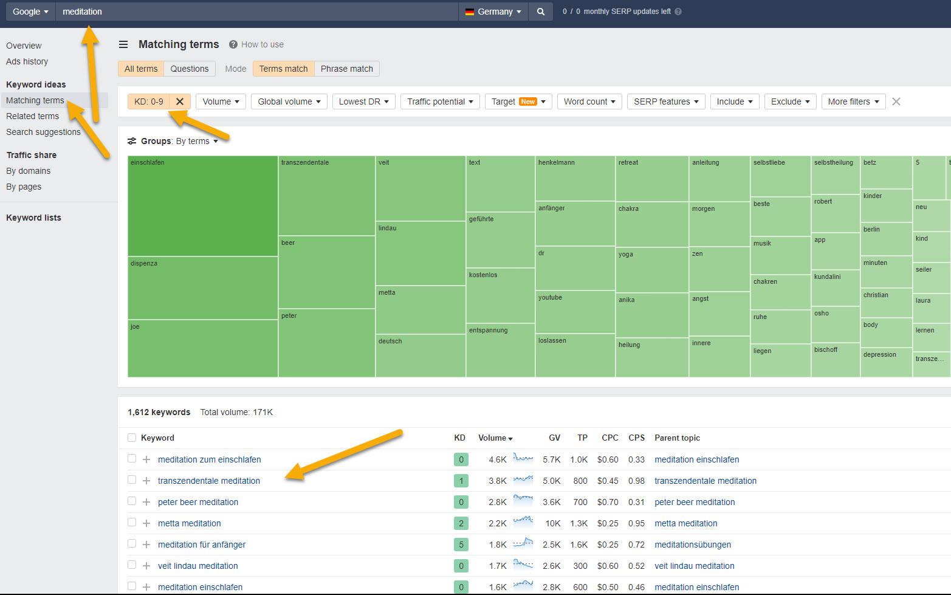Click KD badge 5 for anfänger row

click(x=461, y=545)
